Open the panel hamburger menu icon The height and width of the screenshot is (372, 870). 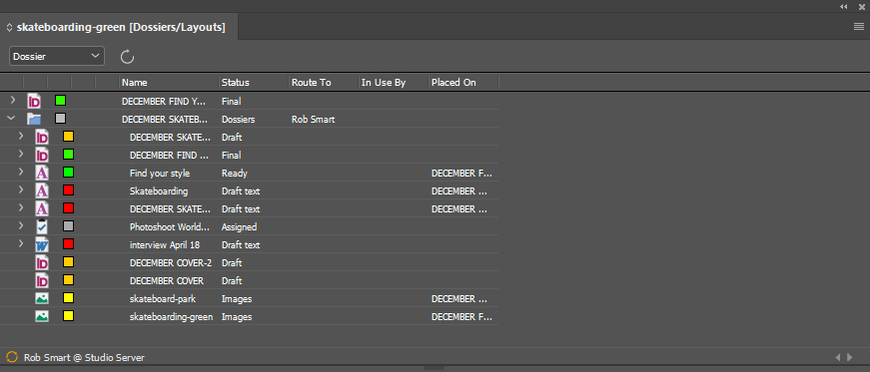click(x=858, y=27)
